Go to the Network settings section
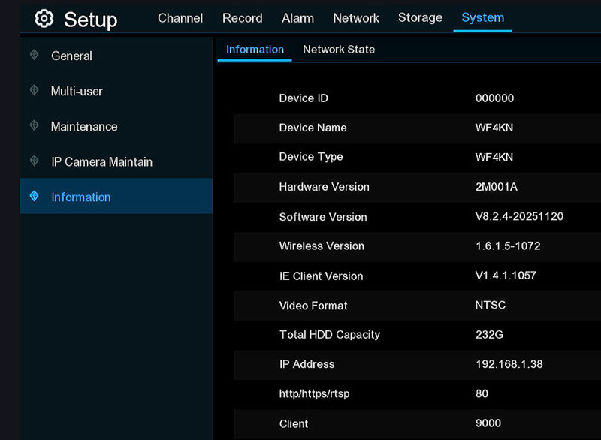The width and height of the screenshot is (601, 440). point(355,17)
